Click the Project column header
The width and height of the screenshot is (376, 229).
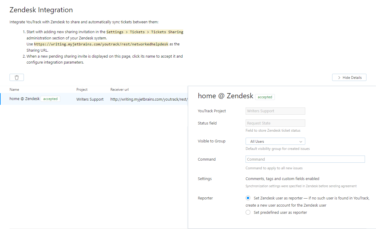(82, 89)
